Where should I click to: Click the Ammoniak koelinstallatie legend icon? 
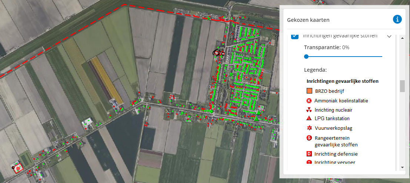pyautogui.click(x=309, y=101)
